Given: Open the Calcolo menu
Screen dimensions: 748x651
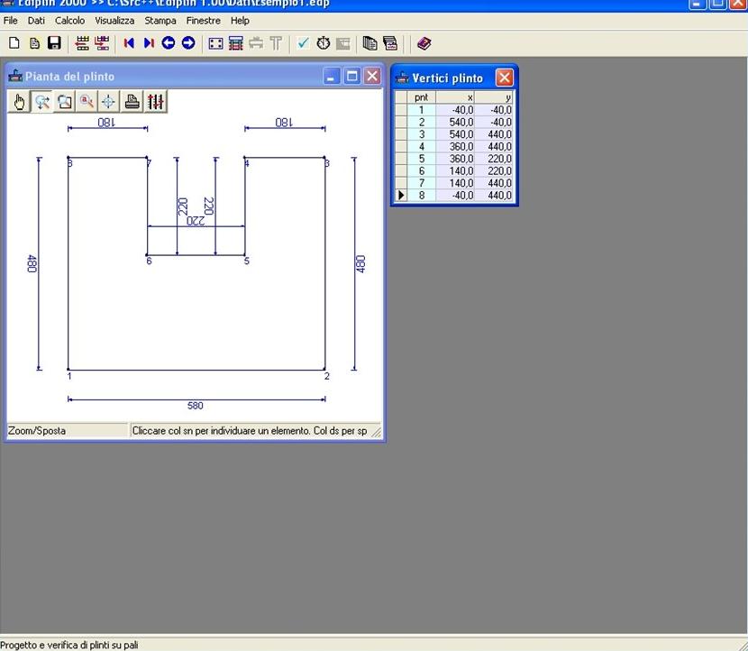Looking at the screenshot, I should [x=69, y=20].
